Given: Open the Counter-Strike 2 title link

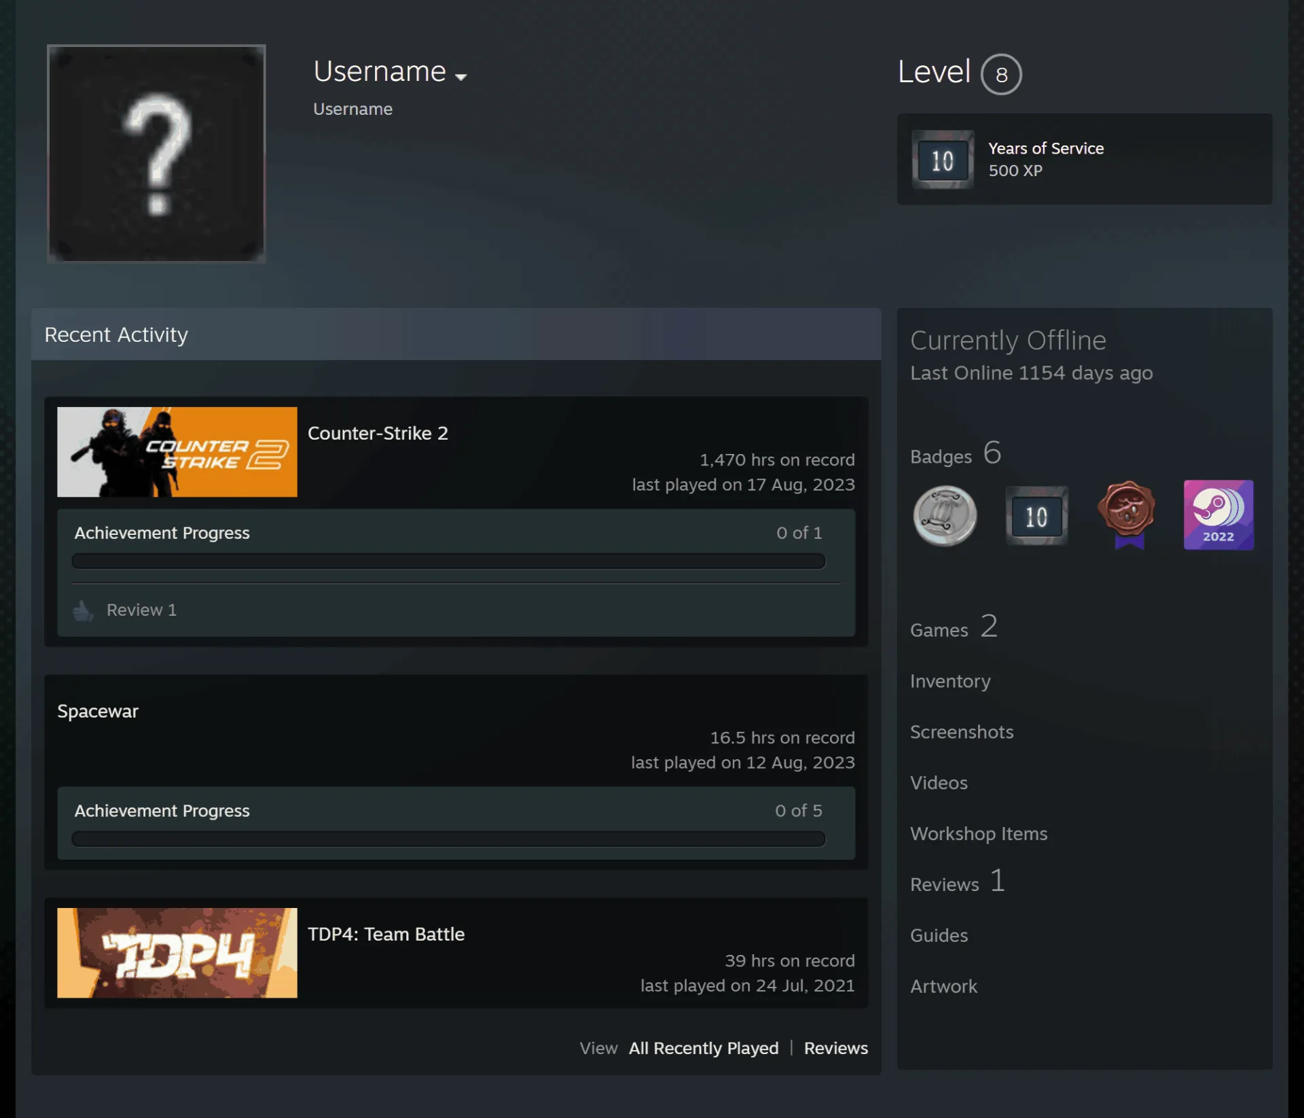Looking at the screenshot, I should tap(378, 433).
